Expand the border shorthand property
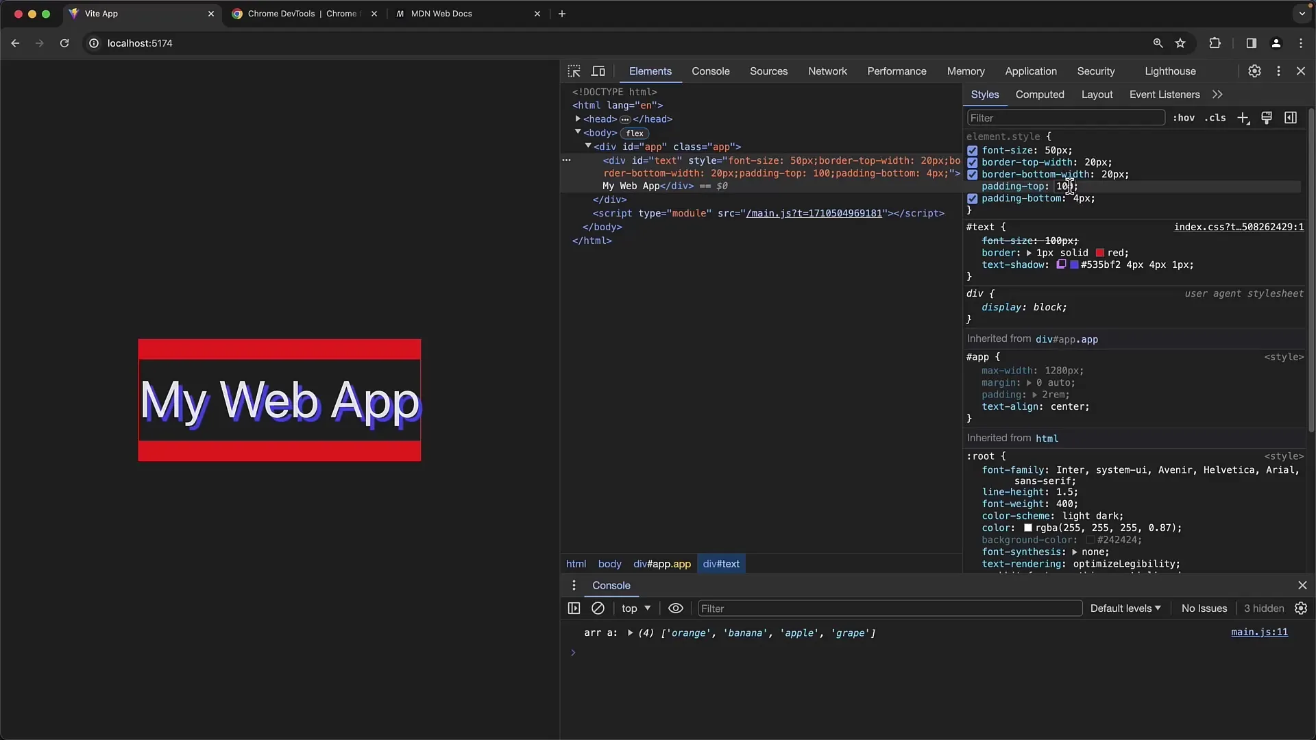The height and width of the screenshot is (740, 1316). coord(1029,253)
